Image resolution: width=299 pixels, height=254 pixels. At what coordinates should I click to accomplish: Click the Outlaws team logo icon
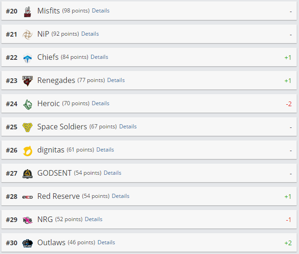coord(27,243)
